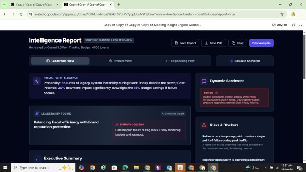This screenshot has height=172, width=306.
Task: Click the Dynamic Sentiment chat icon
Action: pos(204,81)
